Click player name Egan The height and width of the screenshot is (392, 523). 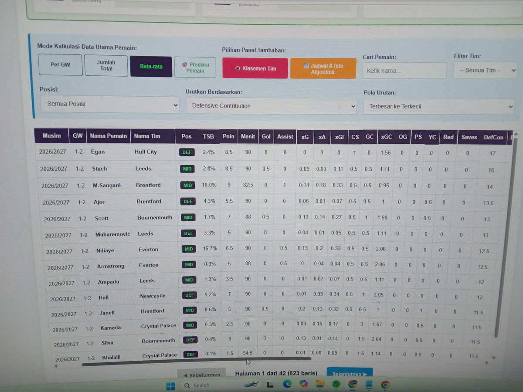click(x=98, y=152)
